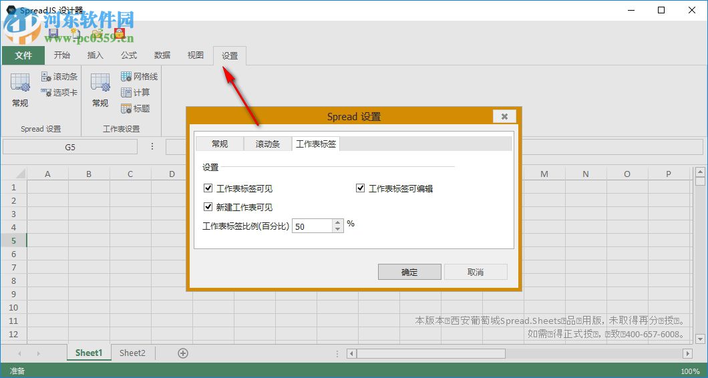708x378 pixels.
Task: Toggle 工作表标签可见 checkbox
Action: [208, 188]
